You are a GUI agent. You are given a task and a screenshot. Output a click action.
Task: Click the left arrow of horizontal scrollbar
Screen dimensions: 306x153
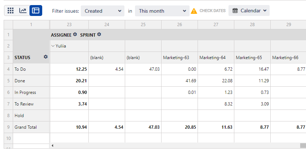[x=52, y=145]
